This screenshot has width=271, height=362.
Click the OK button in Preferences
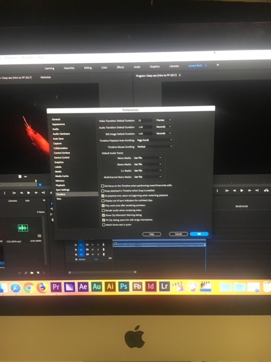(x=199, y=234)
